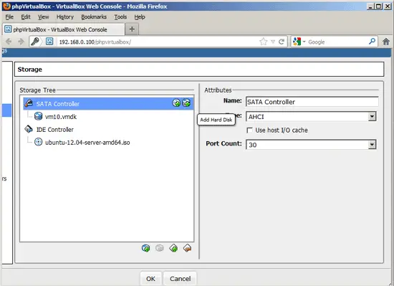Image resolution: width=394 pixels, height=286 pixels.
Task: Click Add Attachment icon below storage tree
Action: (x=145, y=248)
